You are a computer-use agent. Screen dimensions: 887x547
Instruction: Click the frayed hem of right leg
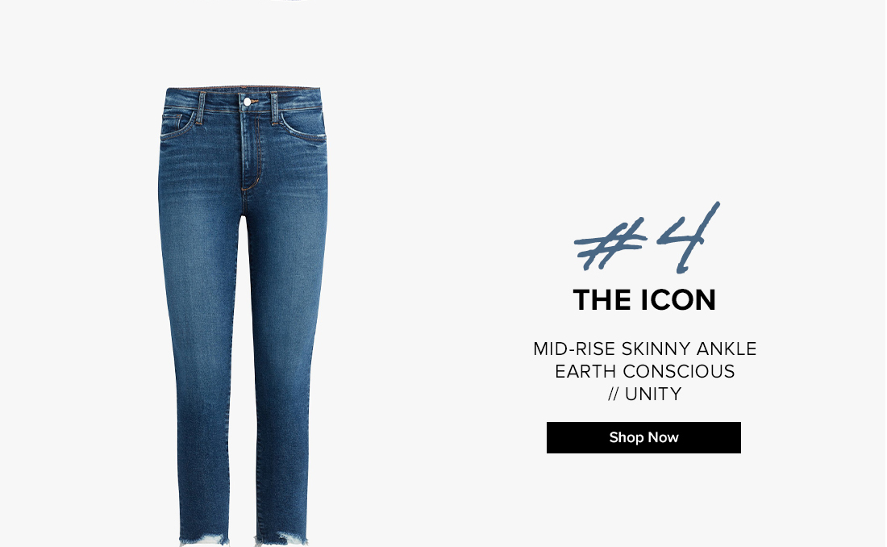[x=281, y=538]
